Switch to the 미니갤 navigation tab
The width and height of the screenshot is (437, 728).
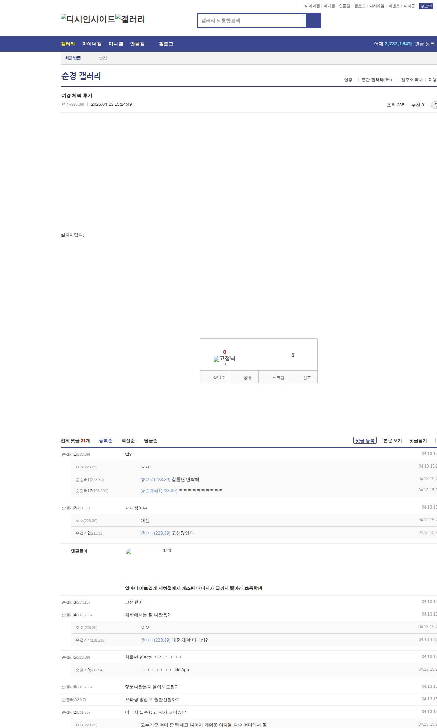(x=115, y=44)
